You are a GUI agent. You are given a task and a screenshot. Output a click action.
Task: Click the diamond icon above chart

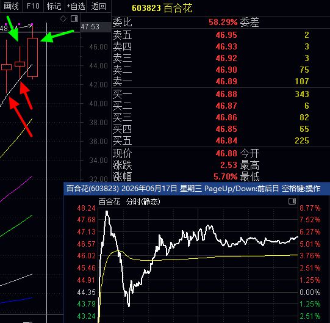coord(63,19)
